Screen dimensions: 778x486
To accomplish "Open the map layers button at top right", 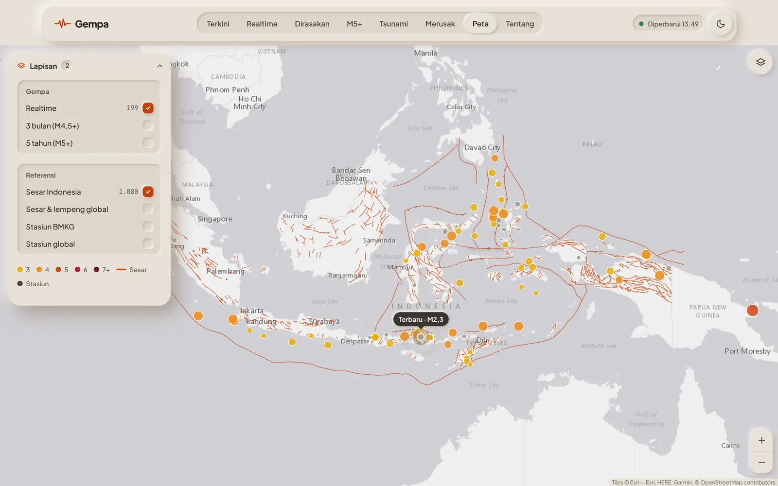I will pyautogui.click(x=760, y=62).
